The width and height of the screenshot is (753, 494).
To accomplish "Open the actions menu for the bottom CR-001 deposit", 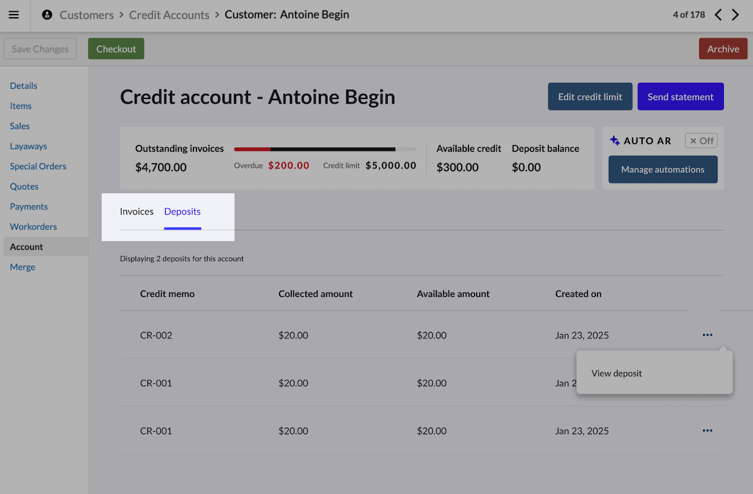I will [x=707, y=430].
